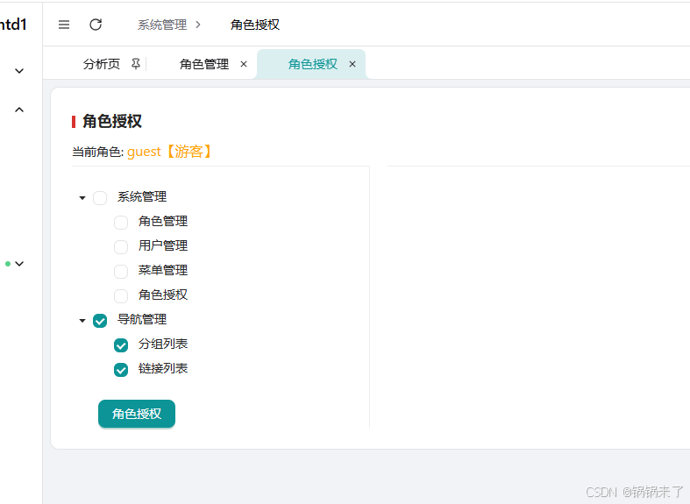Viewport: 690px width, 504px height.
Task: Click 系统管理 in the breadcrumb
Action: pos(162,25)
